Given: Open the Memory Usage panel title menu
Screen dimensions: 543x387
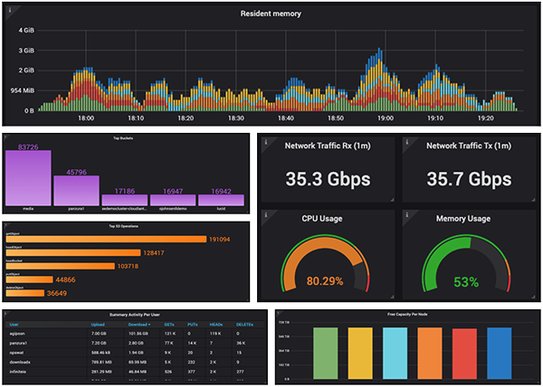Looking at the screenshot, I should pos(463,219).
